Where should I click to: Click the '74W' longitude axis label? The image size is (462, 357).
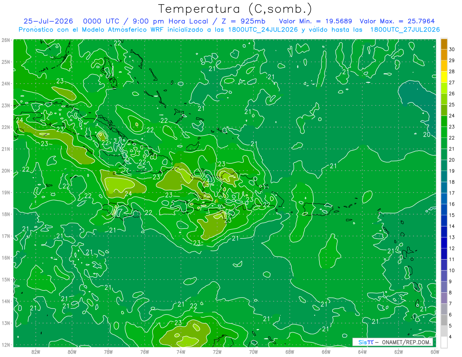coord(181,352)
